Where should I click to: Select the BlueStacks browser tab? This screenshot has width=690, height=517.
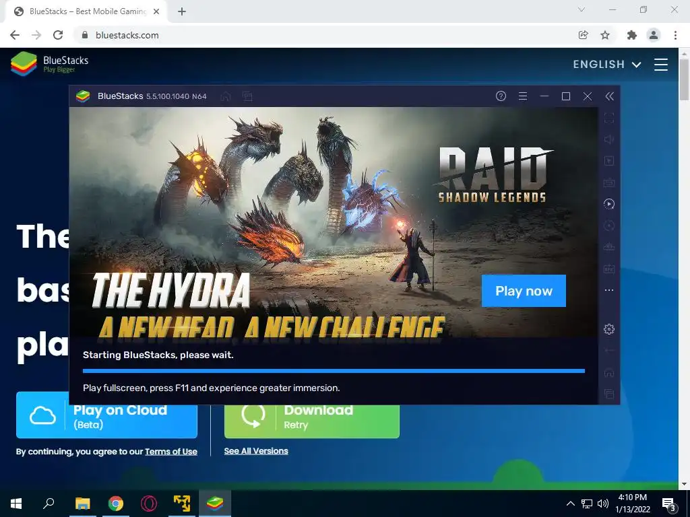point(86,12)
